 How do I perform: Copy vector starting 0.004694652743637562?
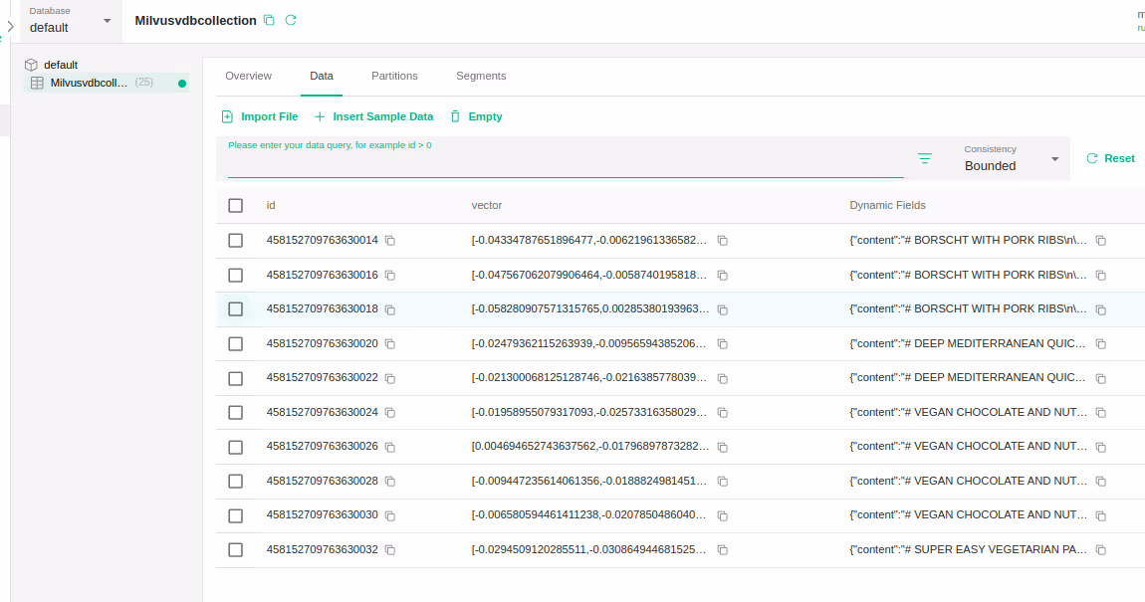[x=722, y=448]
